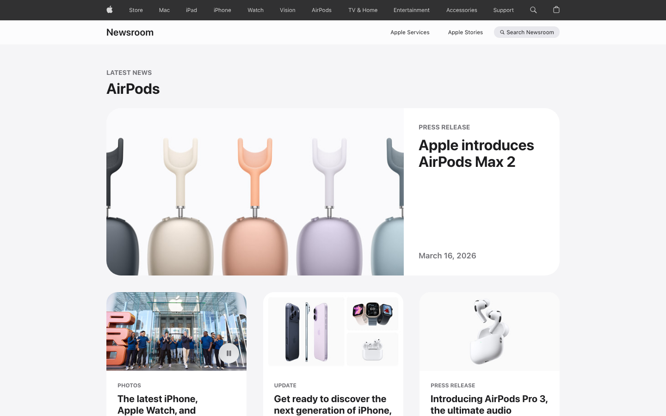Open the TV & Home menu

point(363,10)
